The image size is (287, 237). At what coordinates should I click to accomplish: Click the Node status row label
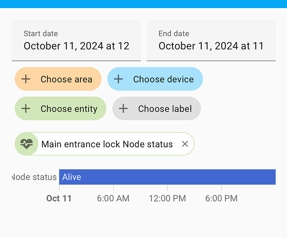point(34,177)
